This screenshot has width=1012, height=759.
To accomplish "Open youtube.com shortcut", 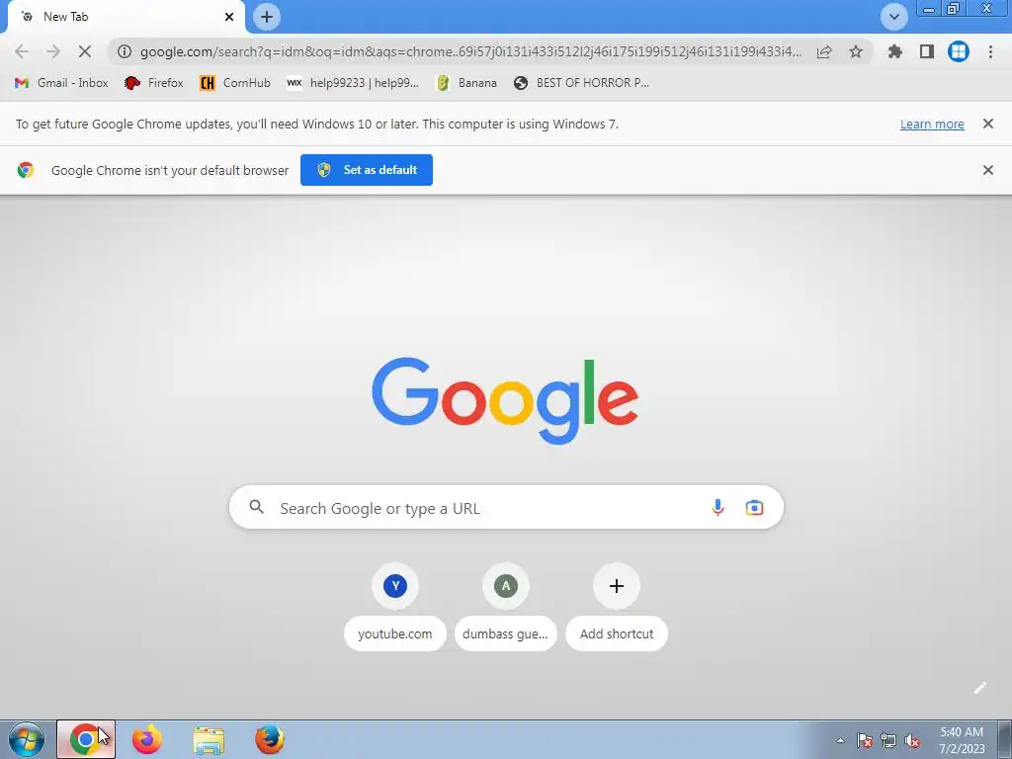I will (395, 607).
